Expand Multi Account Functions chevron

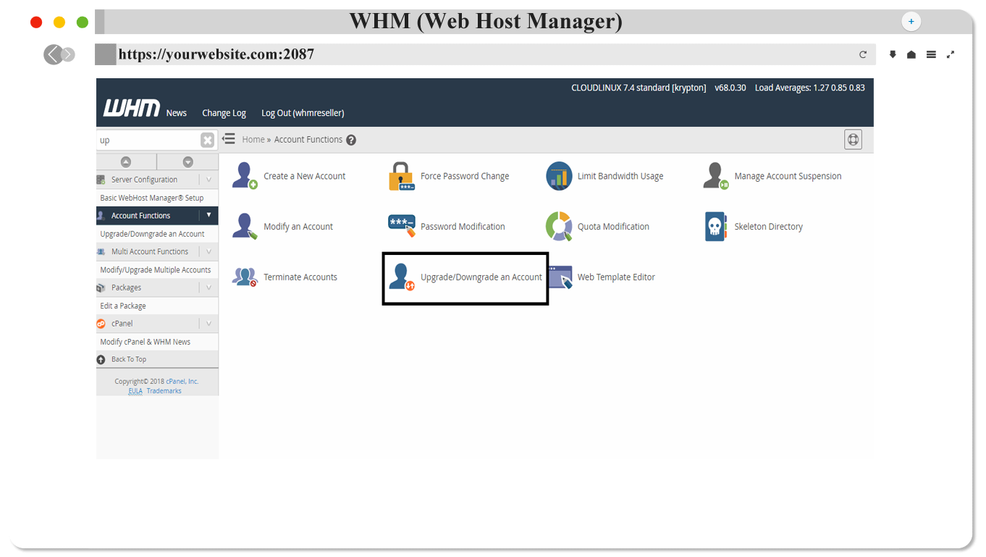click(208, 251)
